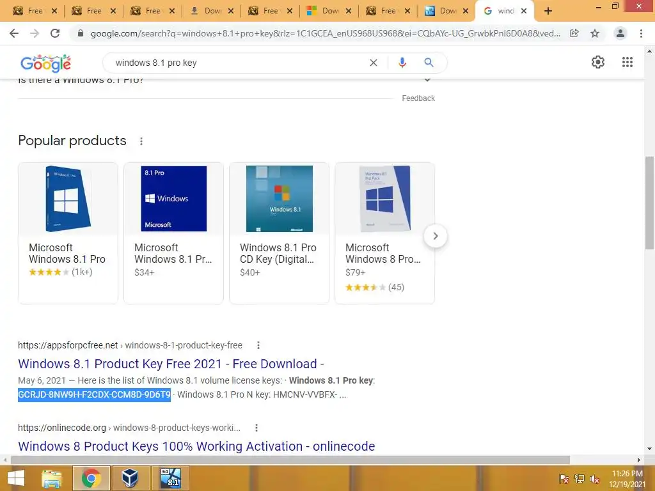
Task: Open Windows 8 Product Keys onlinecode link
Action: coord(196,446)
